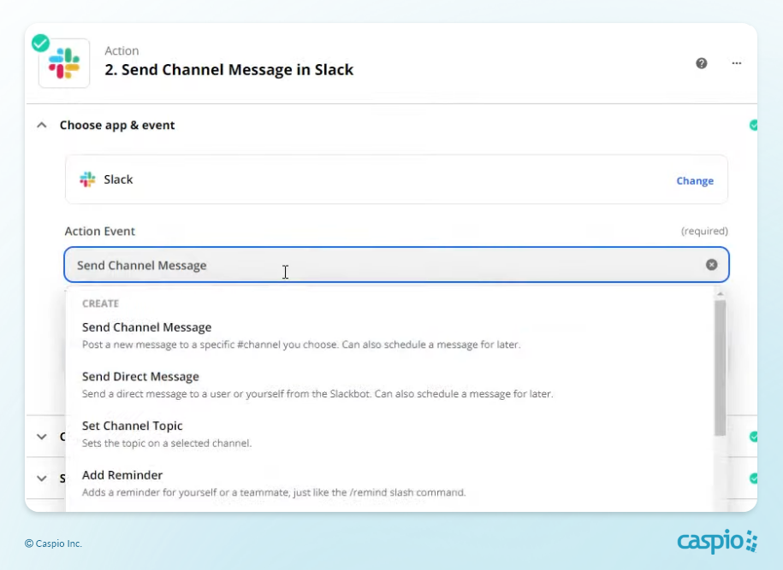Click the Change link for Slack app
Viewport: 783px width, 570px height.
tap(694, 180)
